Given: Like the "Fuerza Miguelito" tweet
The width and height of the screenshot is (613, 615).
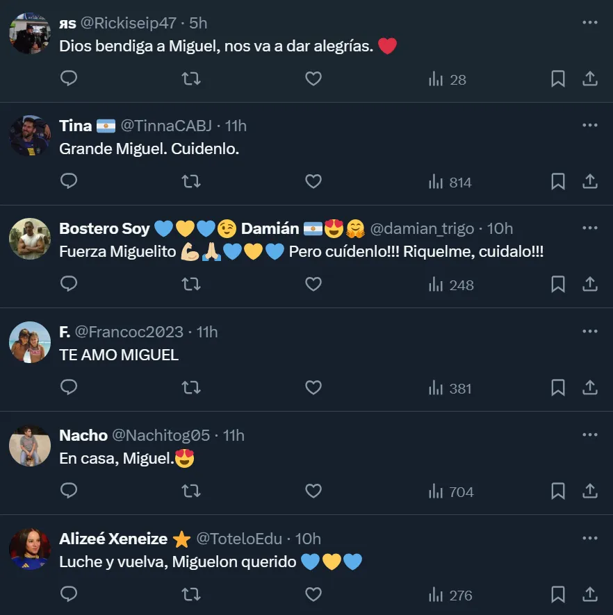Looking at the screenshot, I should click(x=313, y=284).
